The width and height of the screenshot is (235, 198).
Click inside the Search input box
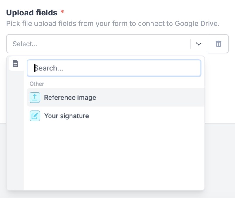[114, 68]
